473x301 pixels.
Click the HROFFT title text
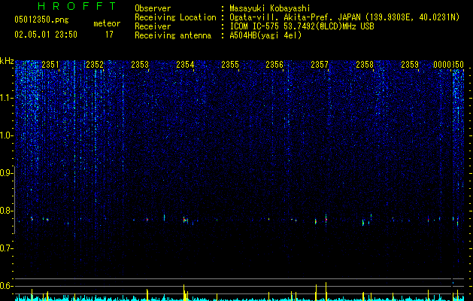pyautogui.click(x=77, y=6)
